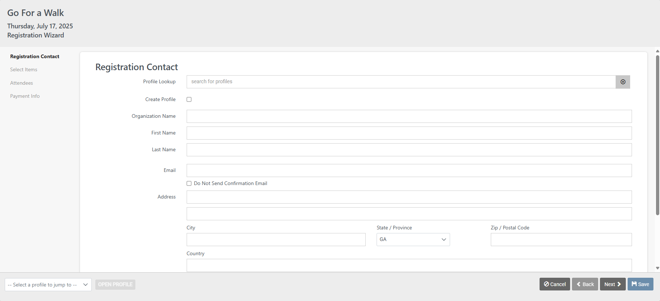The image size is (660, 301).
Task: Click the Open Profile button
Action: (115, 284)
